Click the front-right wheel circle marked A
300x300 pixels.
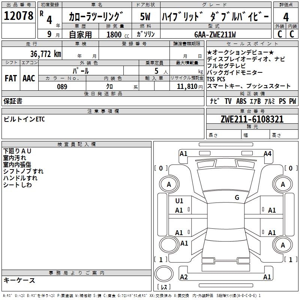[x=283, y=184]
